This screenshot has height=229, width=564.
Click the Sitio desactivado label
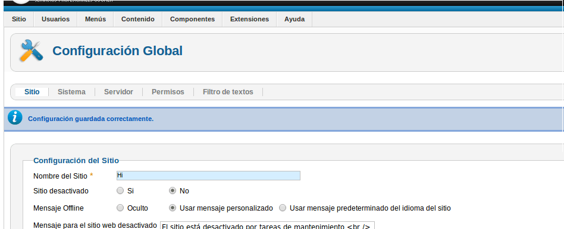(x=61, y=191)
